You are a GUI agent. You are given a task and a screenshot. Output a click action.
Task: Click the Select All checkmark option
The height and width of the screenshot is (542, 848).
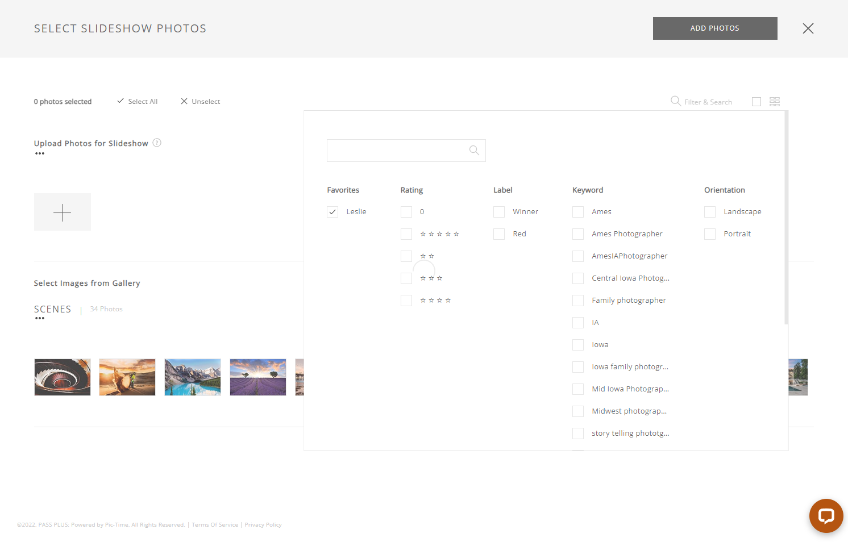(x=137, y=101)
